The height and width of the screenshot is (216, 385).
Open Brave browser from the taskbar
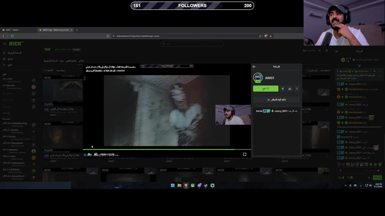point(186,185)
